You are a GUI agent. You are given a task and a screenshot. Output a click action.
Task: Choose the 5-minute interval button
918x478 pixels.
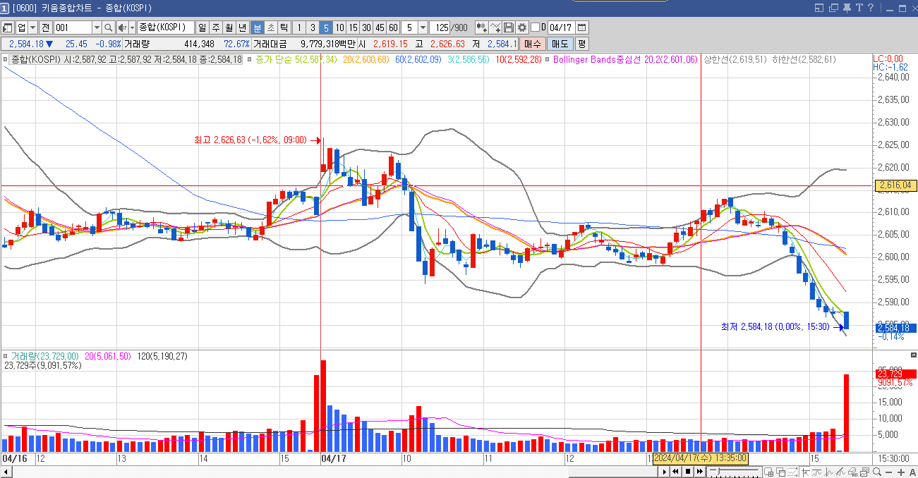click(x=326, y=27)
